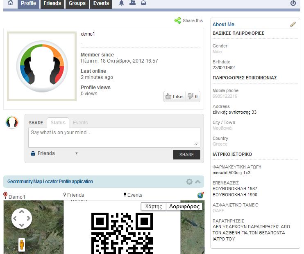Image resolution: width=304 pixels, height=254 pixels.
Task: Click birthdate value 23/02/1982
Action: pyautogui.click(x=224, y=67)
